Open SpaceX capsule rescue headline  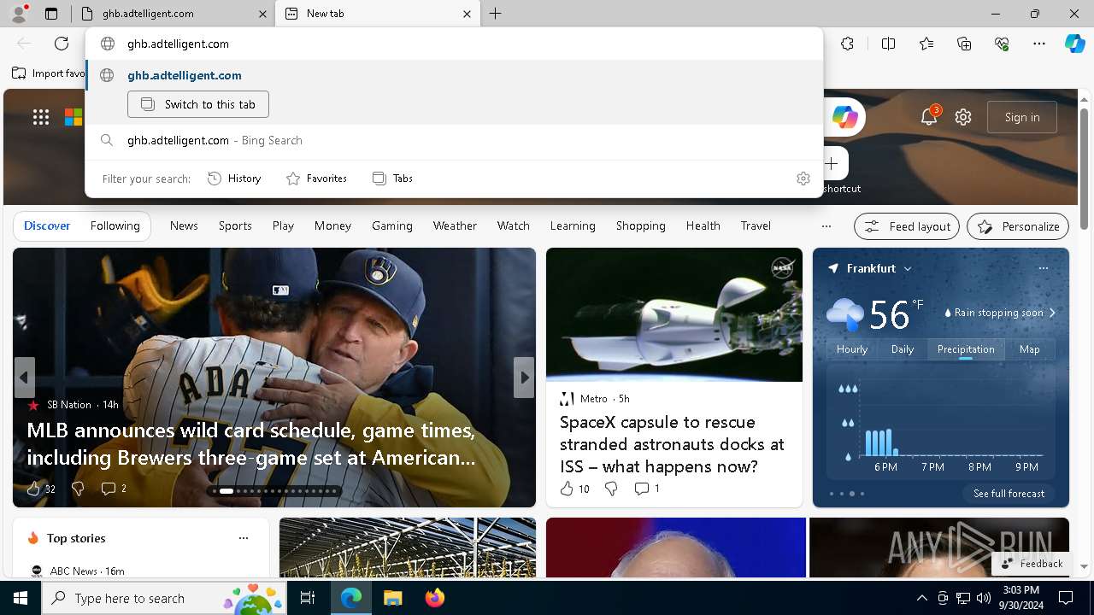(x=672, y=444)
